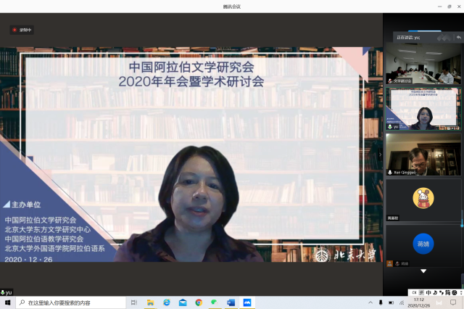Click the Windows taskbar search box
The image size is (464, 309).
tap(69, 302)
